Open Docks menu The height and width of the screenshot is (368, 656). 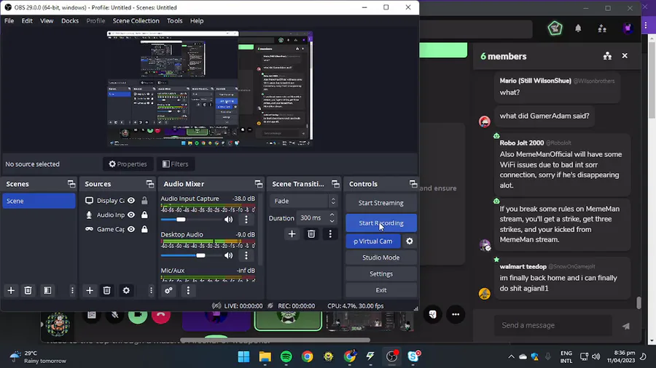click(x=70, y=21)
